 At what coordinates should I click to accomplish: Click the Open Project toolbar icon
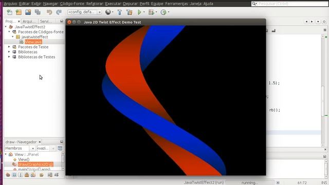pos(28,12)
